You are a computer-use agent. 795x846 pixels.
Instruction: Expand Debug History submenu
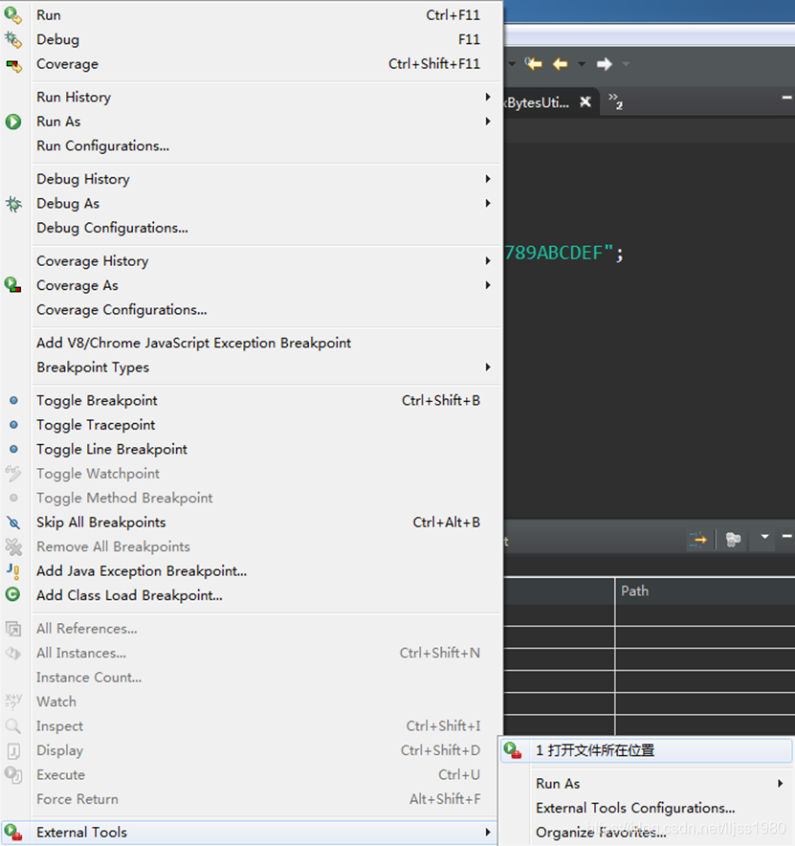[488, 179]
